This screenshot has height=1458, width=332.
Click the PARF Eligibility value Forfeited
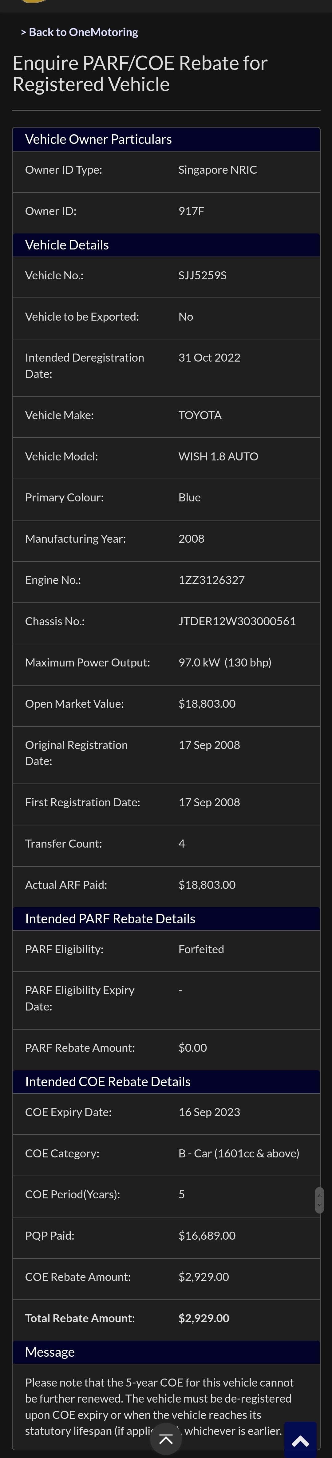click(x=201, y=949)
